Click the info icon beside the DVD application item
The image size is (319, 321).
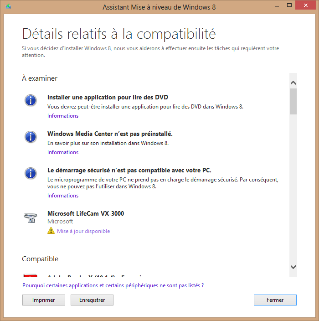pyautogui.click(x=31, y=100)
